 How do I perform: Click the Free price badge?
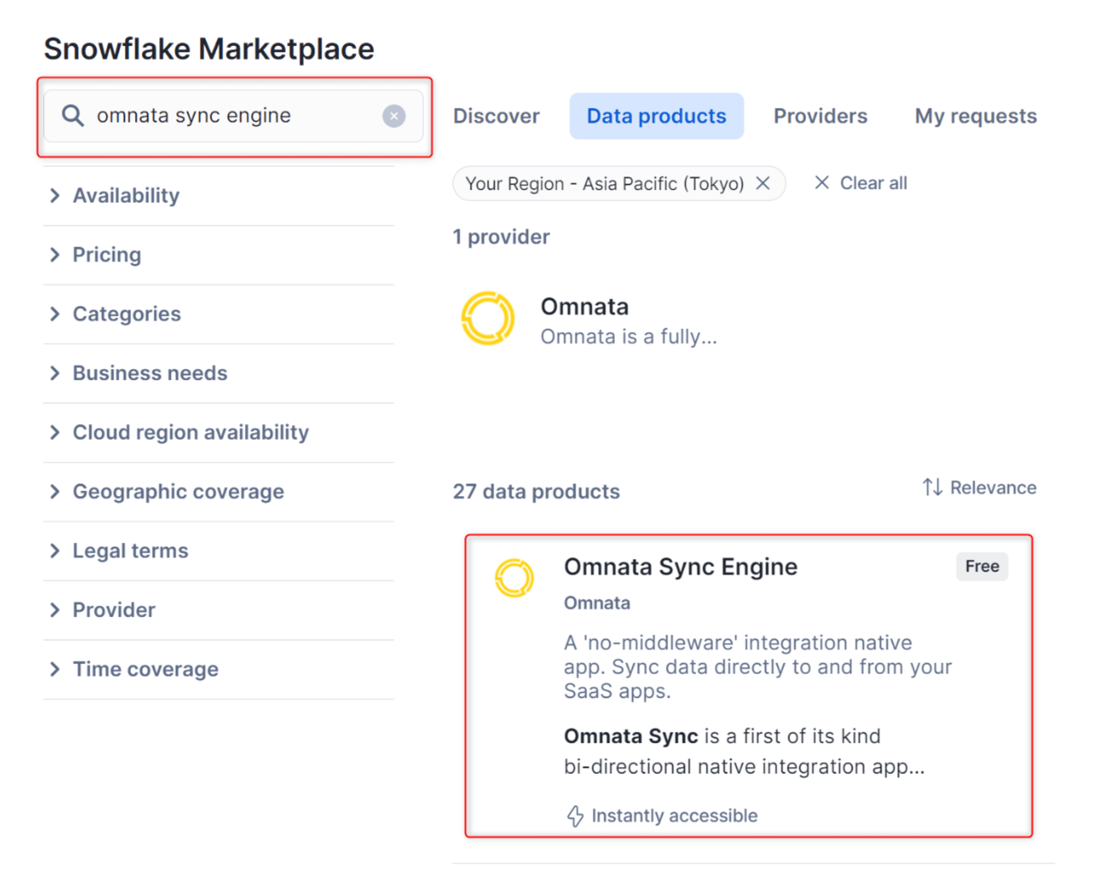pos(982,566)
